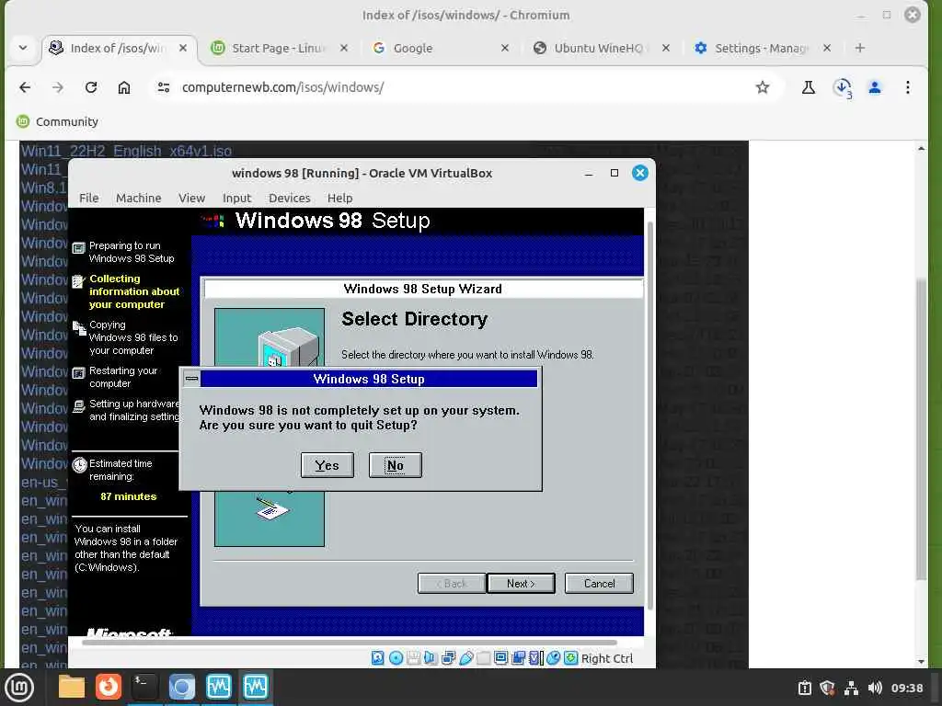Click the audio indicator in VirtualBox status bar
This screenshot has width=942, height=706.
[431, 658]
